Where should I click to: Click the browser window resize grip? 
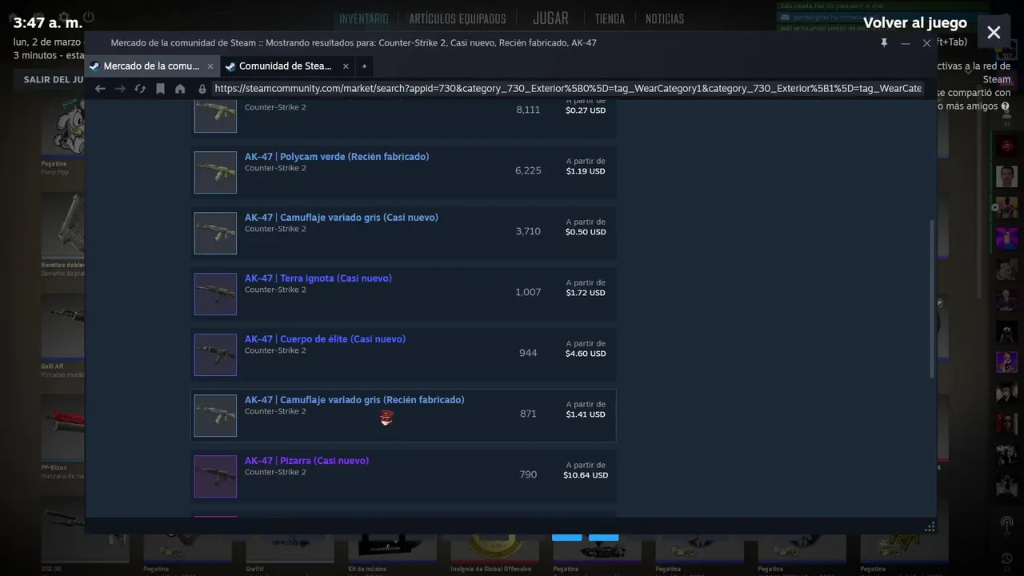930,526
